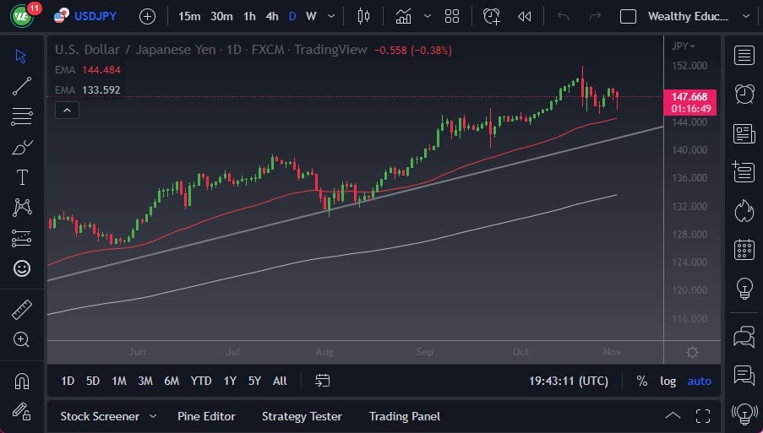Switch to the Strategy Tester tab
The height and width of the screenshot is (433, 763).
coord(302,416)
